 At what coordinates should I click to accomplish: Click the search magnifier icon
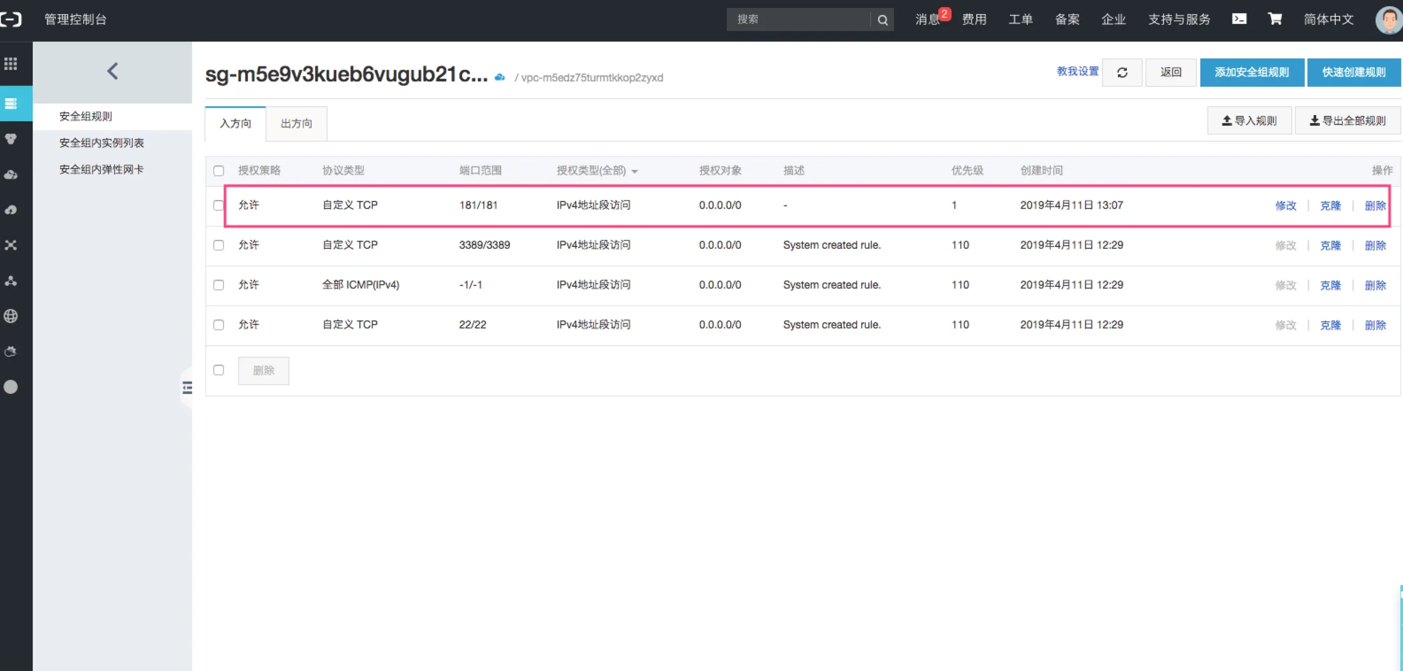coord(882,20)
